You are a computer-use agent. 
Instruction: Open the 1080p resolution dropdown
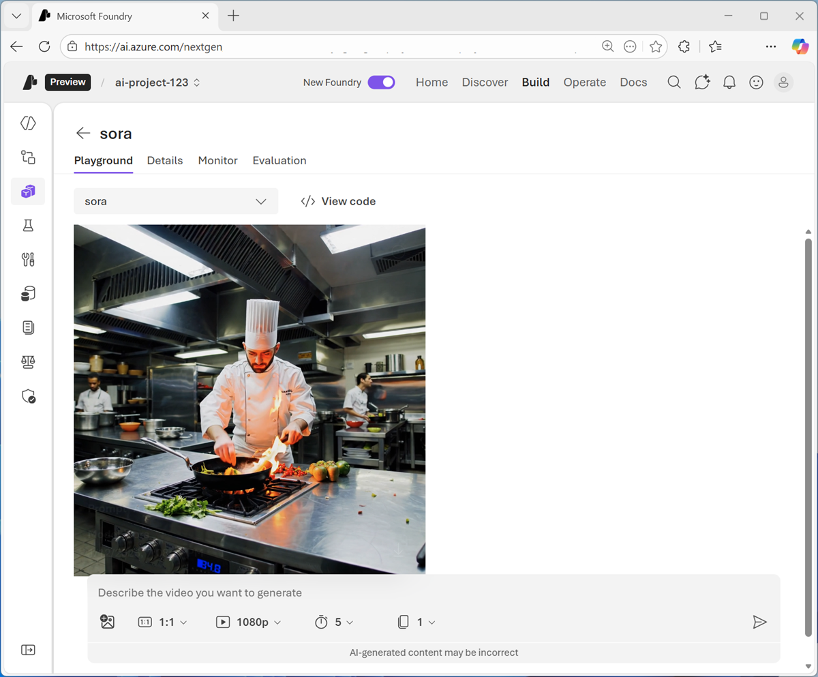pos(249,622)
